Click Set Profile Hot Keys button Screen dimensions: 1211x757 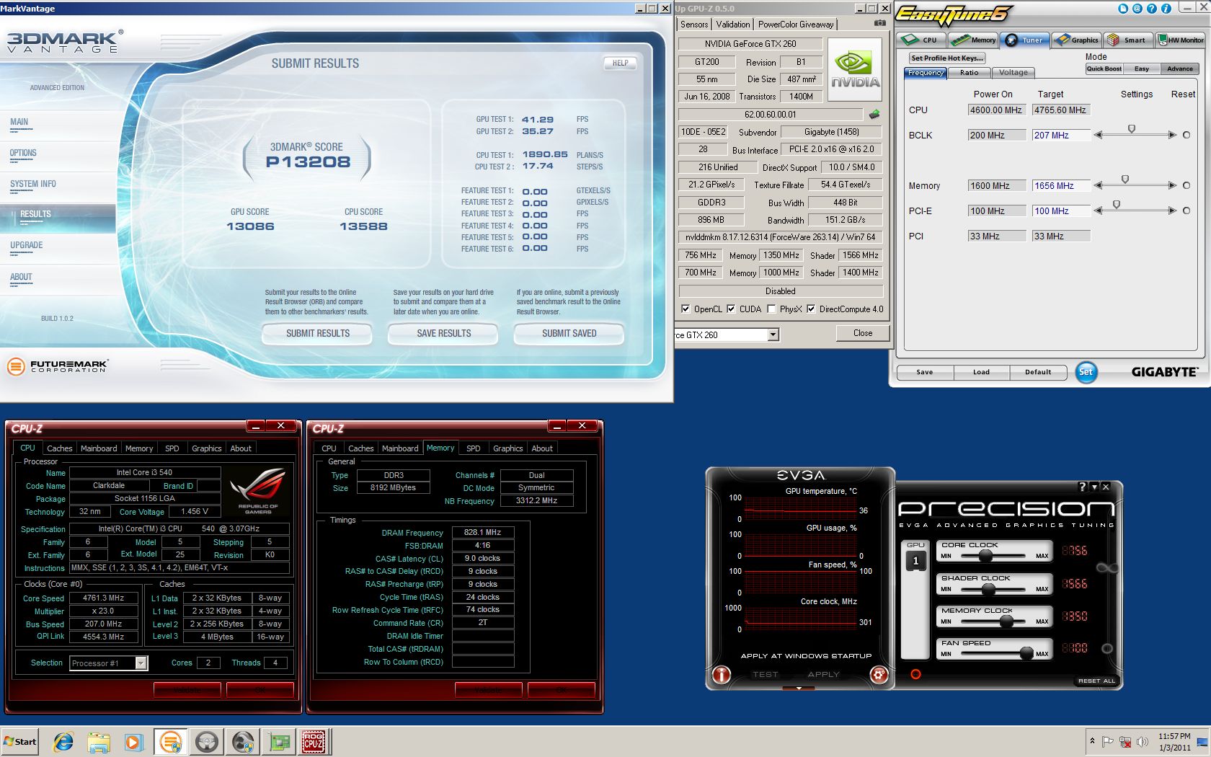click(946, 58)
